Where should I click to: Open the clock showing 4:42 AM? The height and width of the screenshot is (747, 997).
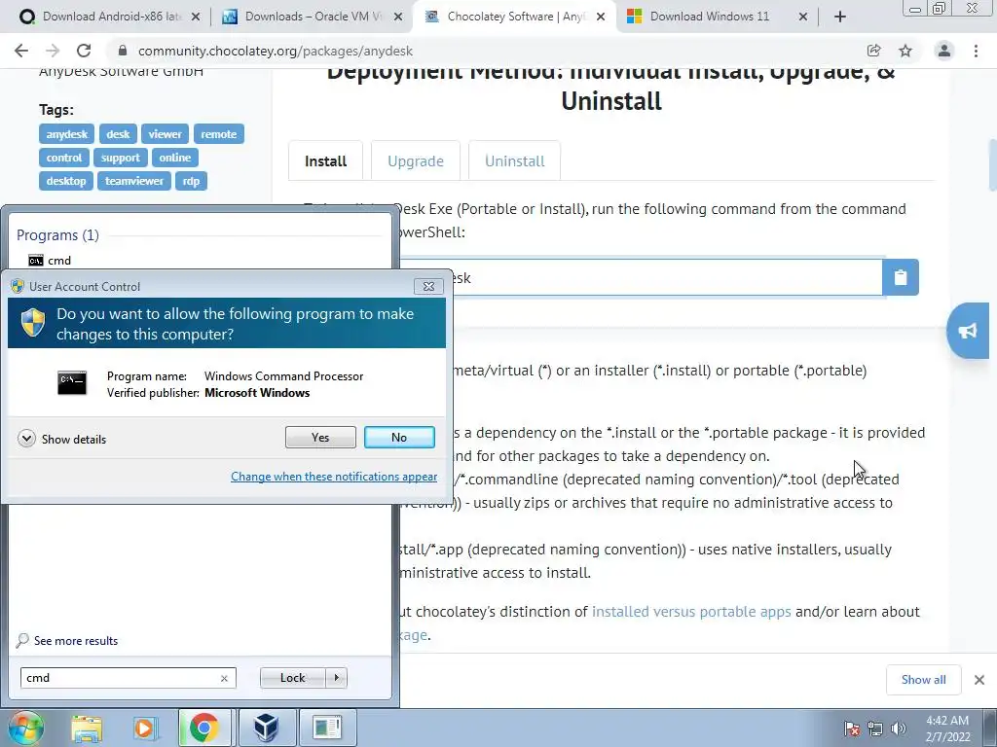coord(947,729)
